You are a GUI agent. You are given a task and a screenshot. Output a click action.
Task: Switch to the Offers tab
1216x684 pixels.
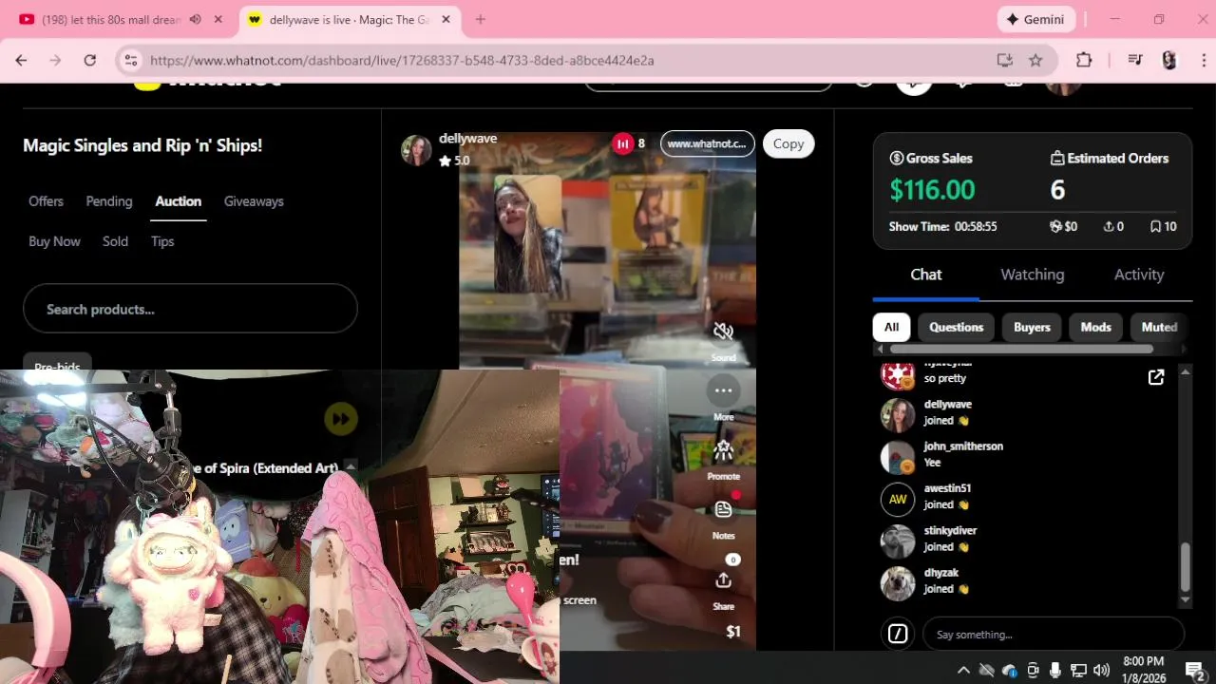(46, 201)
